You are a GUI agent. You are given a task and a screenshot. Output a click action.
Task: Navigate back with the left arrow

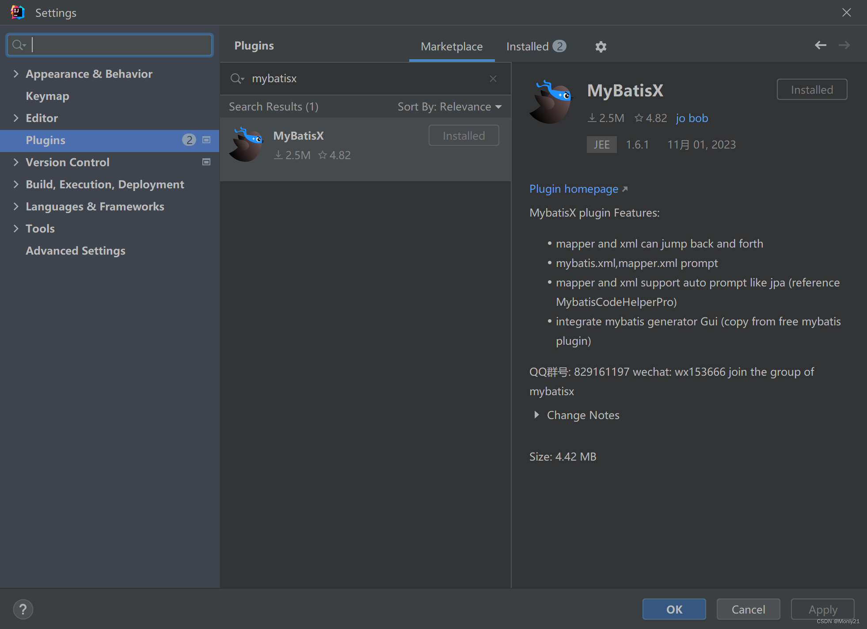pyautogui.click(x=821, y=45)
